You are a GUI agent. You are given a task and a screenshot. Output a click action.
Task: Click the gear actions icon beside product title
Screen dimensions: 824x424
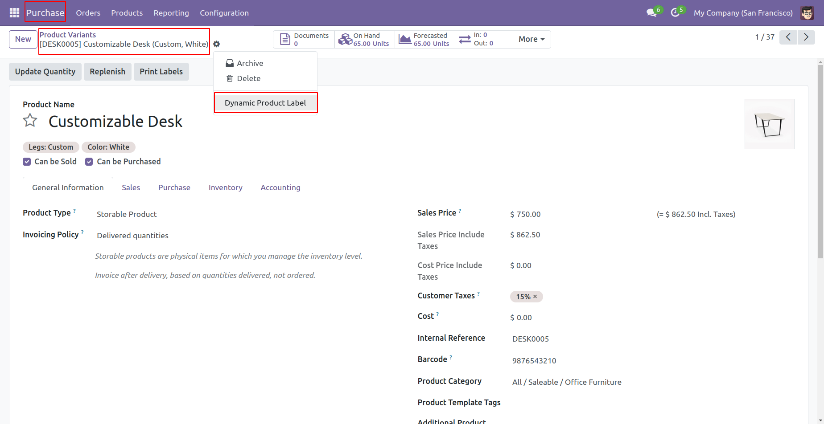tap(217, 44)
